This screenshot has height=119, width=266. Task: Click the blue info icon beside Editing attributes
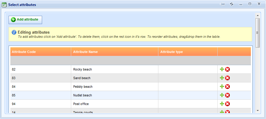tap(14, 32)
